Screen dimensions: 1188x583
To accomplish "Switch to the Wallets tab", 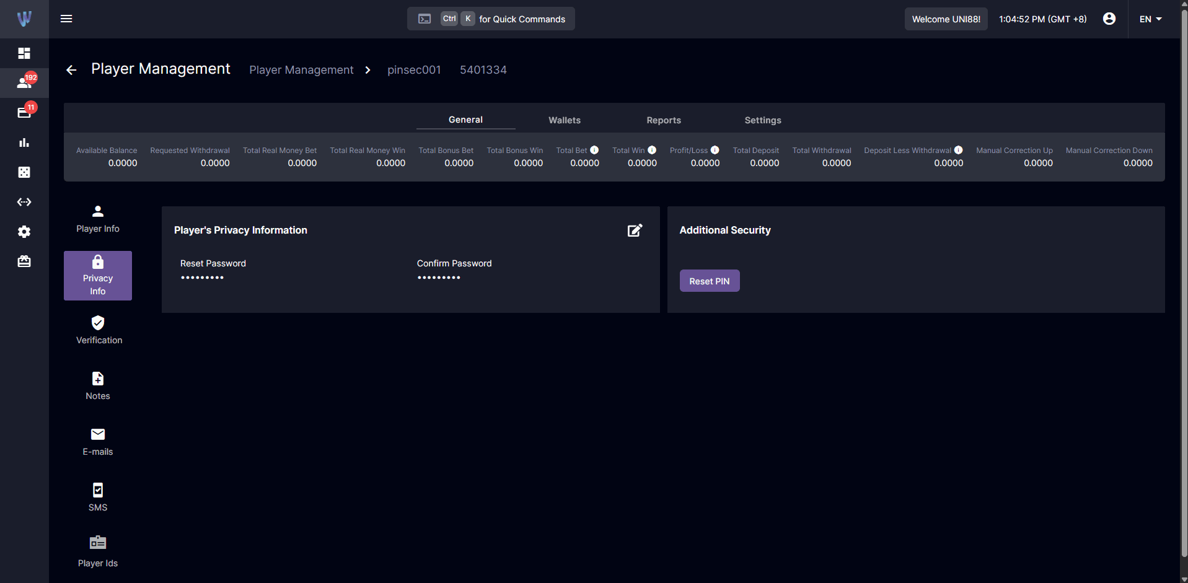I will [565, 120].
